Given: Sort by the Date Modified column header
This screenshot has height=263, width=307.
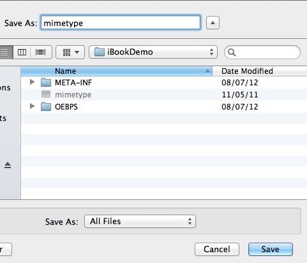Looking at the screenshot, I should (x=260, y=71).
